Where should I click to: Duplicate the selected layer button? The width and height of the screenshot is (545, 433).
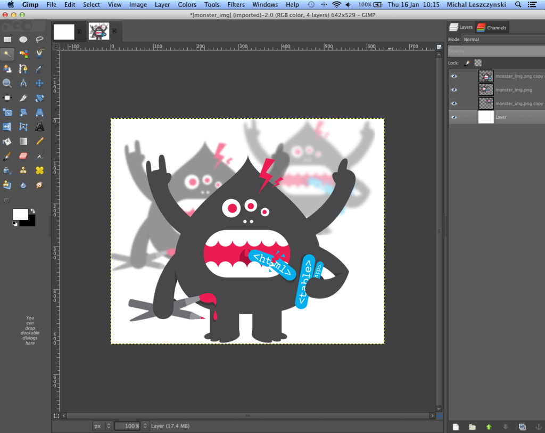522,427
